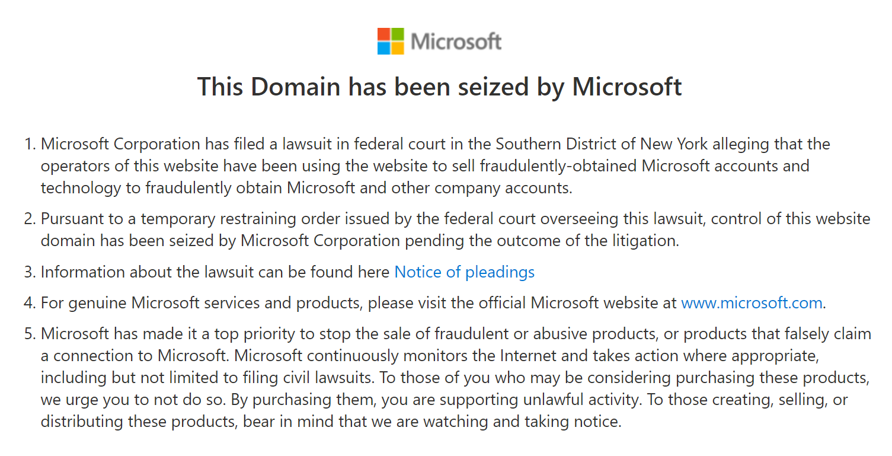Image resolution: width=892 pixels, height=456 pixels.
Task: Click list number 4 marker
Action: [30, 303]
